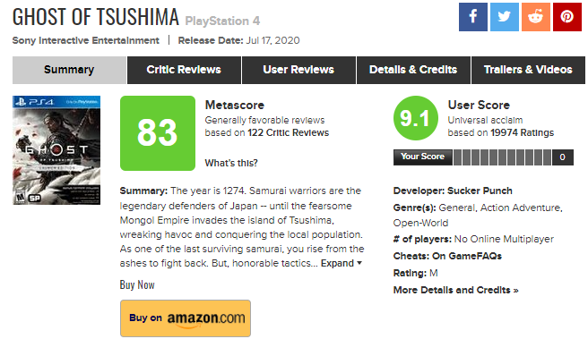
Task: Set a rating on the Your Score bar
Action: (x=502, y=157)
